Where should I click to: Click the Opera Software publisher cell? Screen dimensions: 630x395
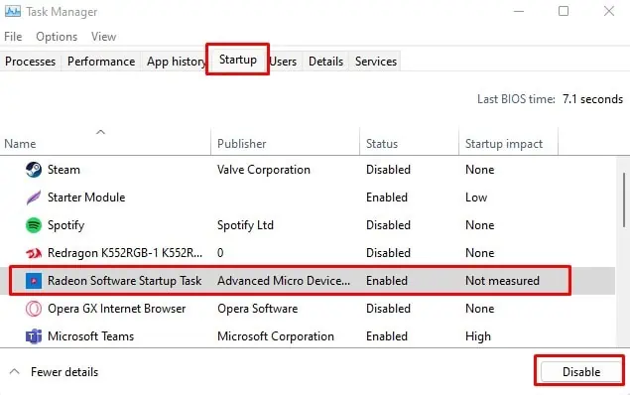pos(258,309)
